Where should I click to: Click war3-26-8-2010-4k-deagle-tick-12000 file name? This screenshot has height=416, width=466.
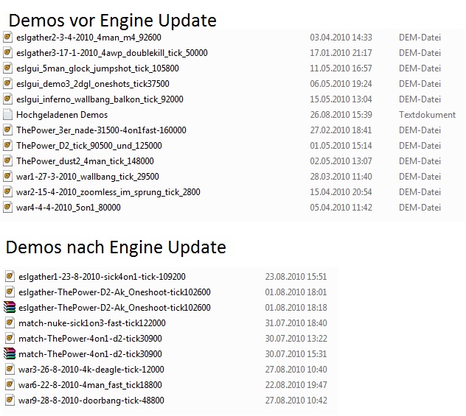(91, 370)
